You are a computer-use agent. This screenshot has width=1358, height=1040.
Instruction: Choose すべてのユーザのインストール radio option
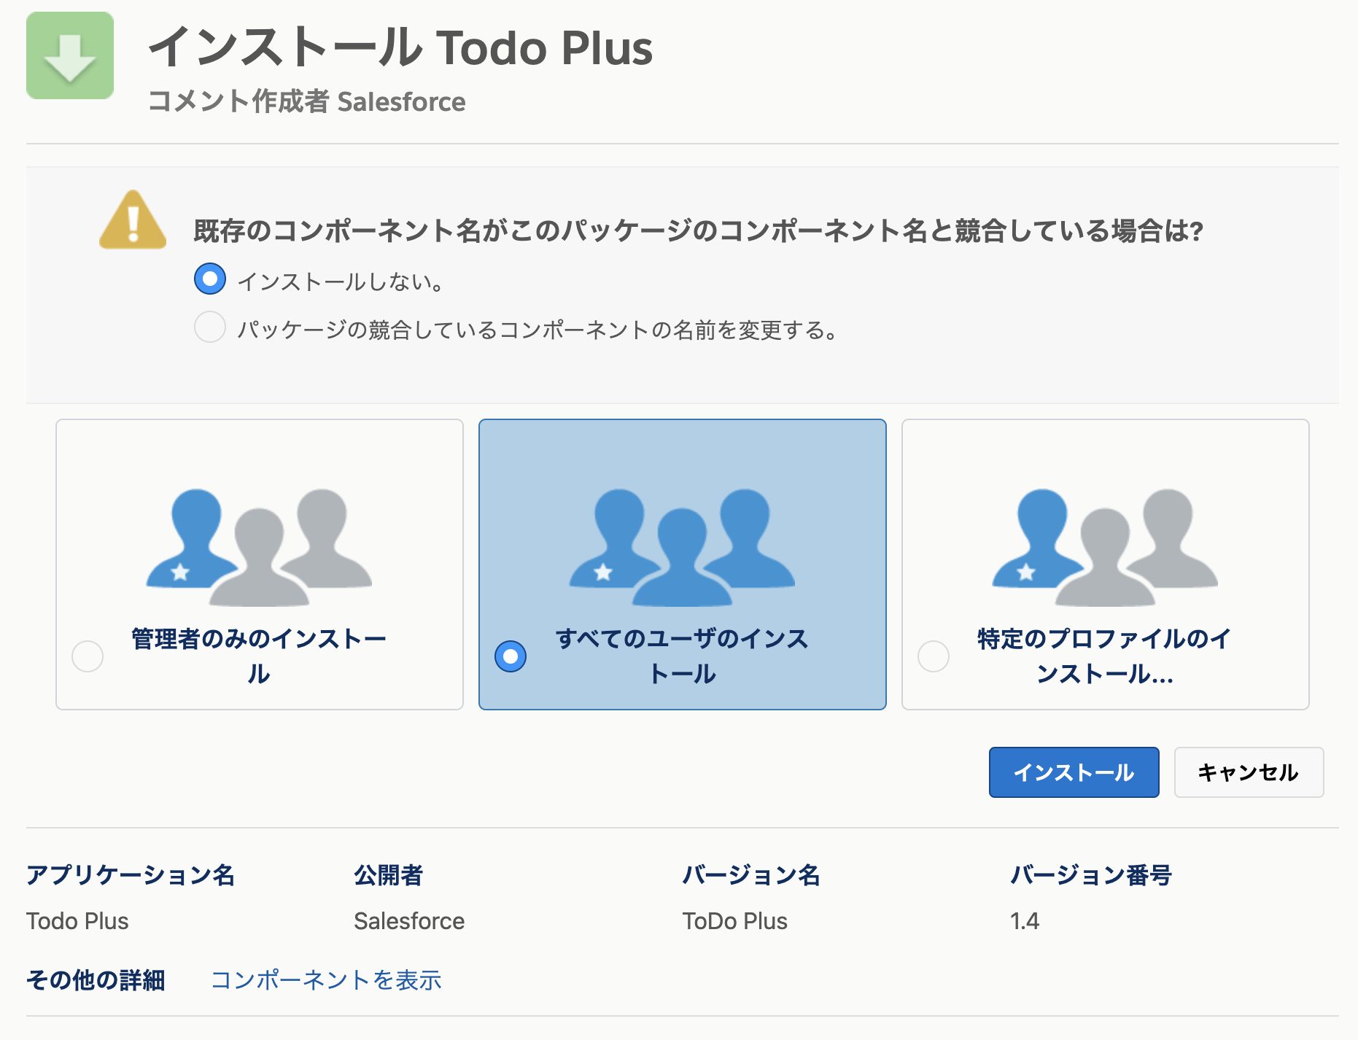[511, 656]
